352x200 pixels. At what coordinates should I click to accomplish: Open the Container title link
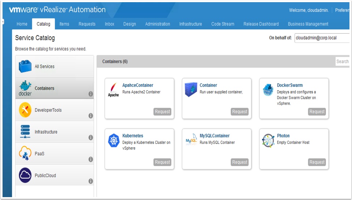coord(208,85)
